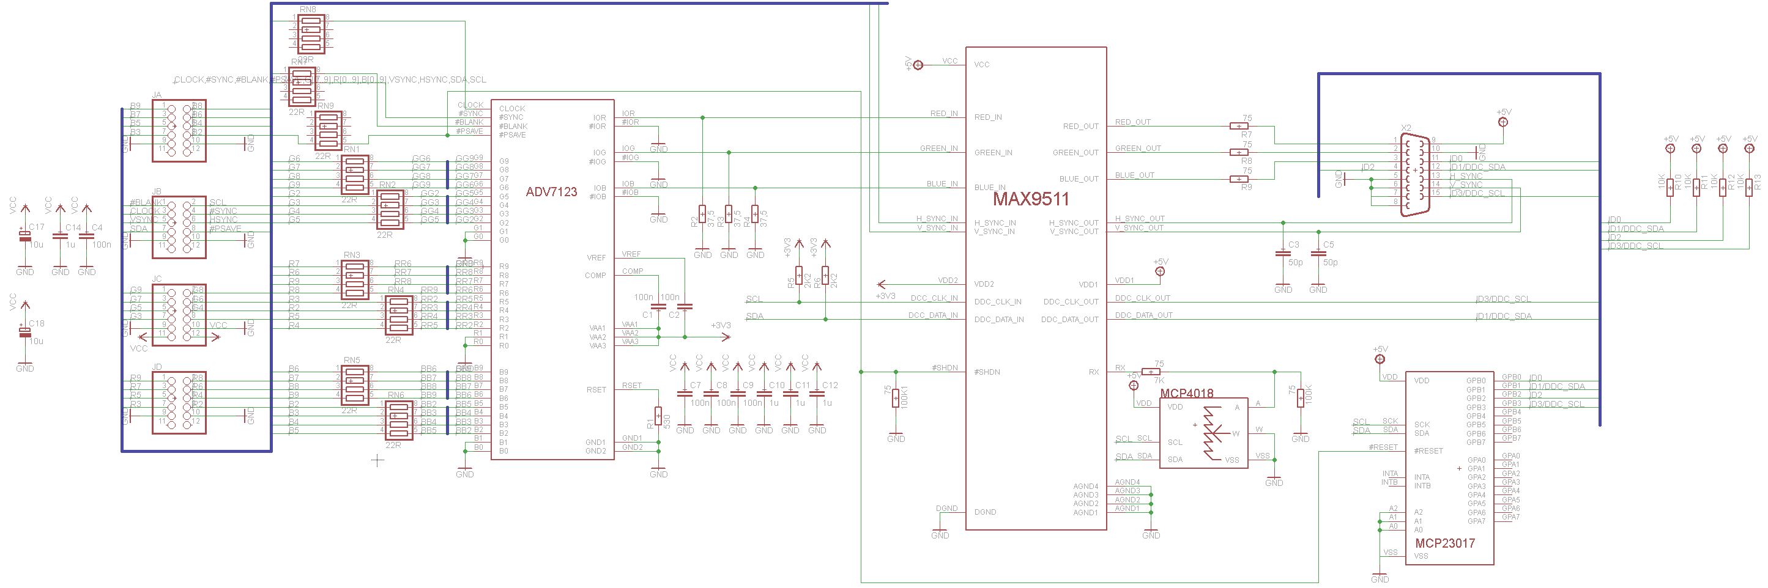Pick resistor network RN5
This screenshot has height=588, width=1768.
point(355,386)
